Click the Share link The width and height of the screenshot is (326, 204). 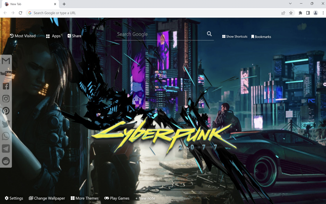[x=74, y=36]
